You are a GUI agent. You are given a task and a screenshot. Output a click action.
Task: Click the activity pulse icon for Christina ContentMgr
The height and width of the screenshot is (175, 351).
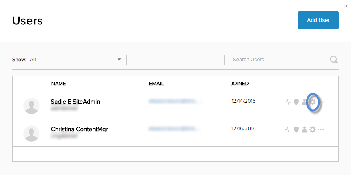(x=288, y=130)
